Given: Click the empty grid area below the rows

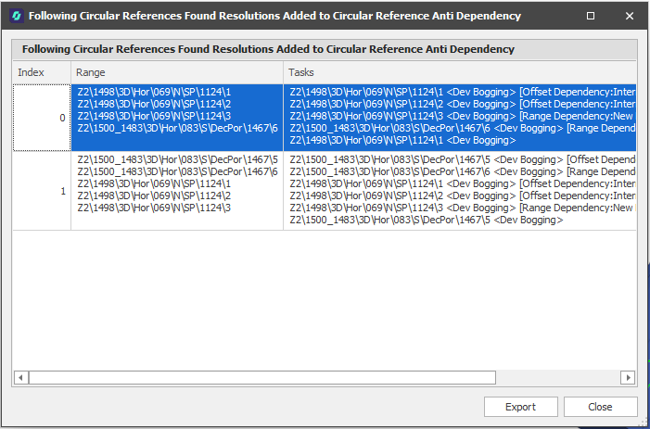Looking at the screenshot, I should (325, 297).
